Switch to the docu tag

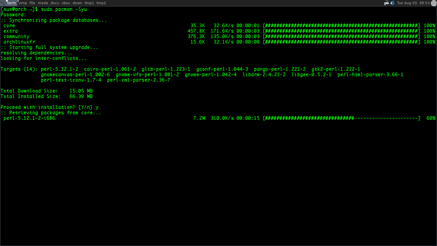click(x=55, y=3)
